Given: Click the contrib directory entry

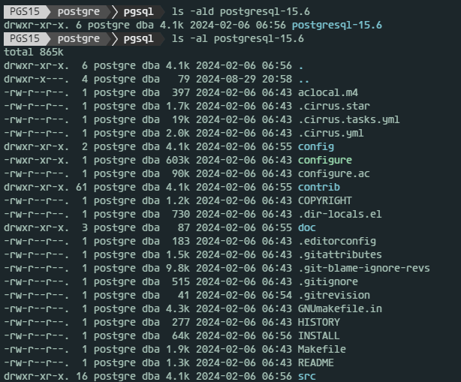Looking at the screenshot, I should [318, 187].
